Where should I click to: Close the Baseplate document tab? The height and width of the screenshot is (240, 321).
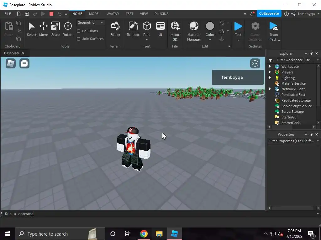click(x=23, y=53)
